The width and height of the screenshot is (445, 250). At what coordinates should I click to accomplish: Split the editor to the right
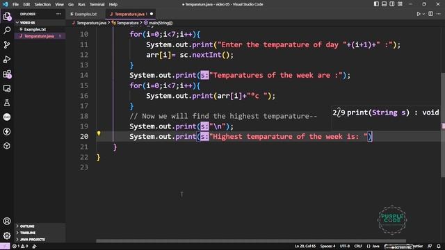431,14
